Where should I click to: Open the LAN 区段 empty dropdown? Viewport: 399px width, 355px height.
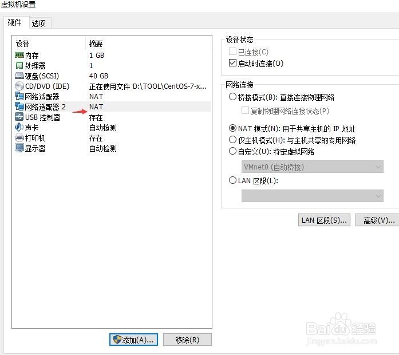tap(312, 196)
